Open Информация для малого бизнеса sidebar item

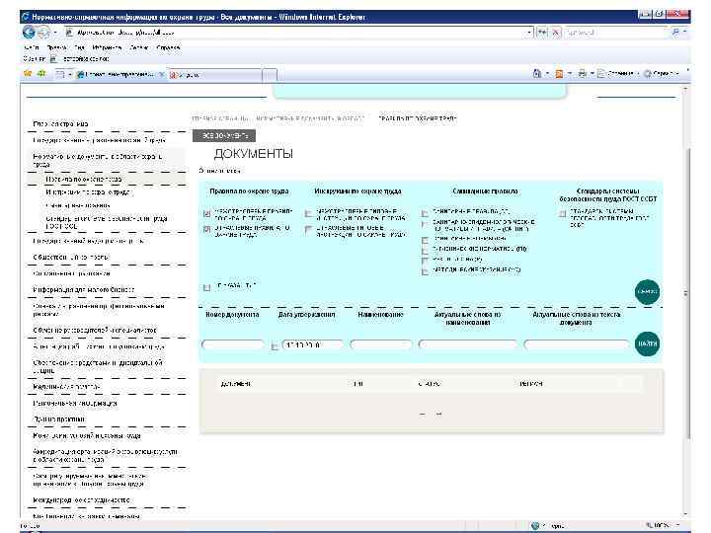click(83, 289)
